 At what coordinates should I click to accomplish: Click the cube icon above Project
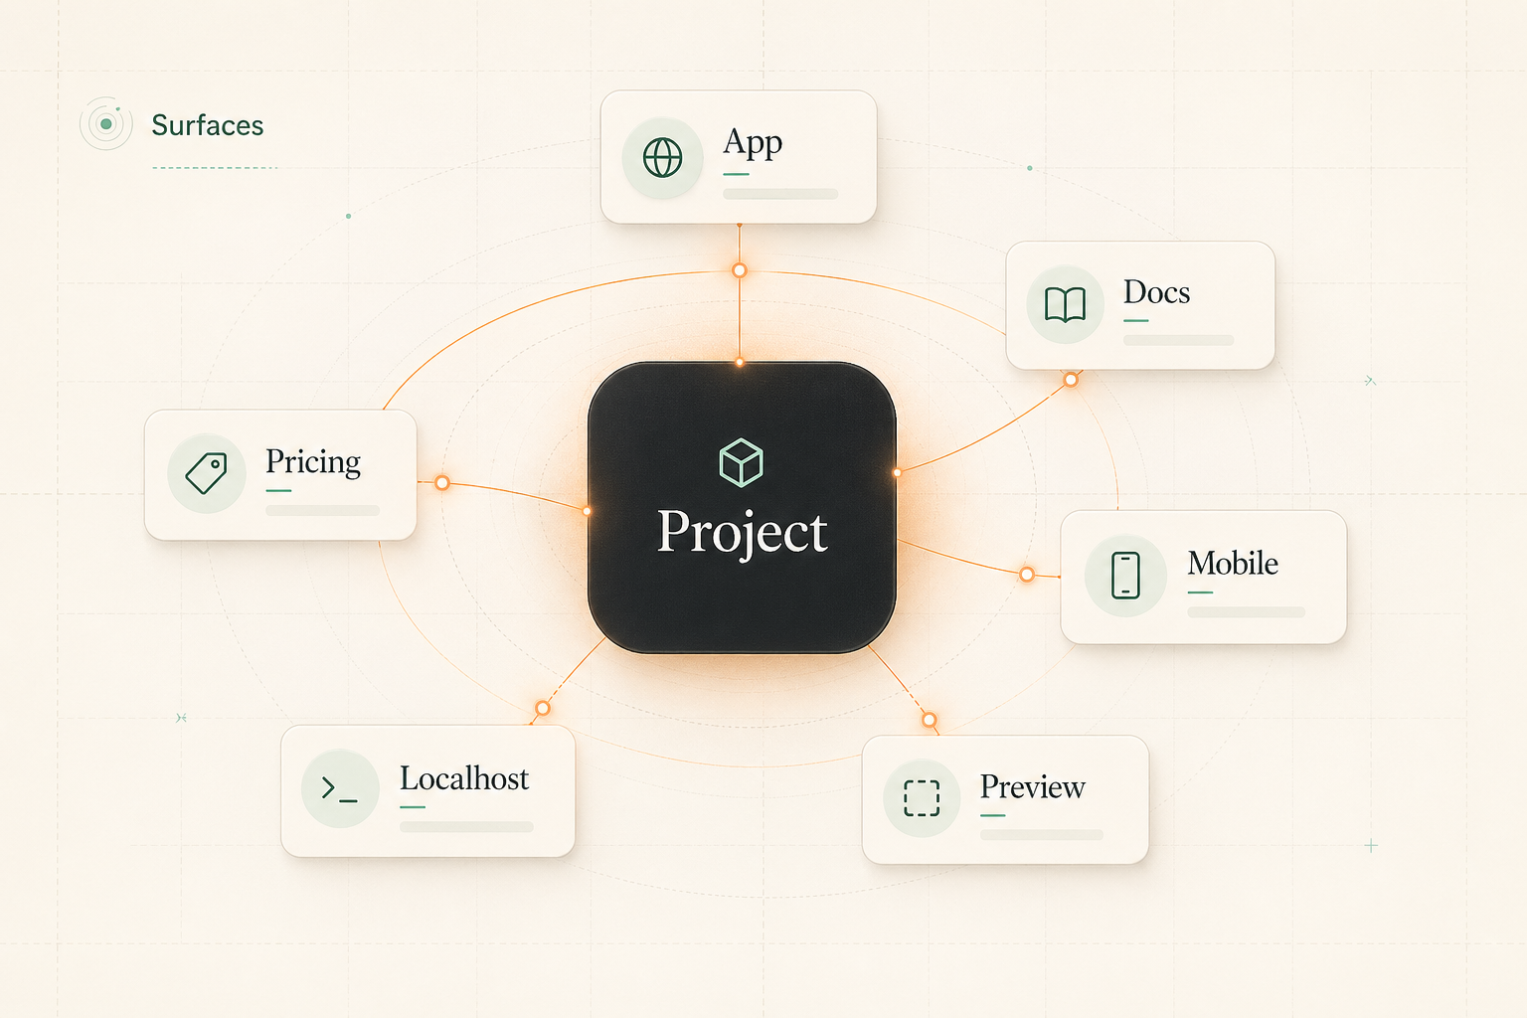pos(741,462)
